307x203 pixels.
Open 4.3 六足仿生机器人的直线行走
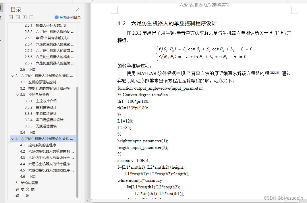tap(47, 157)
